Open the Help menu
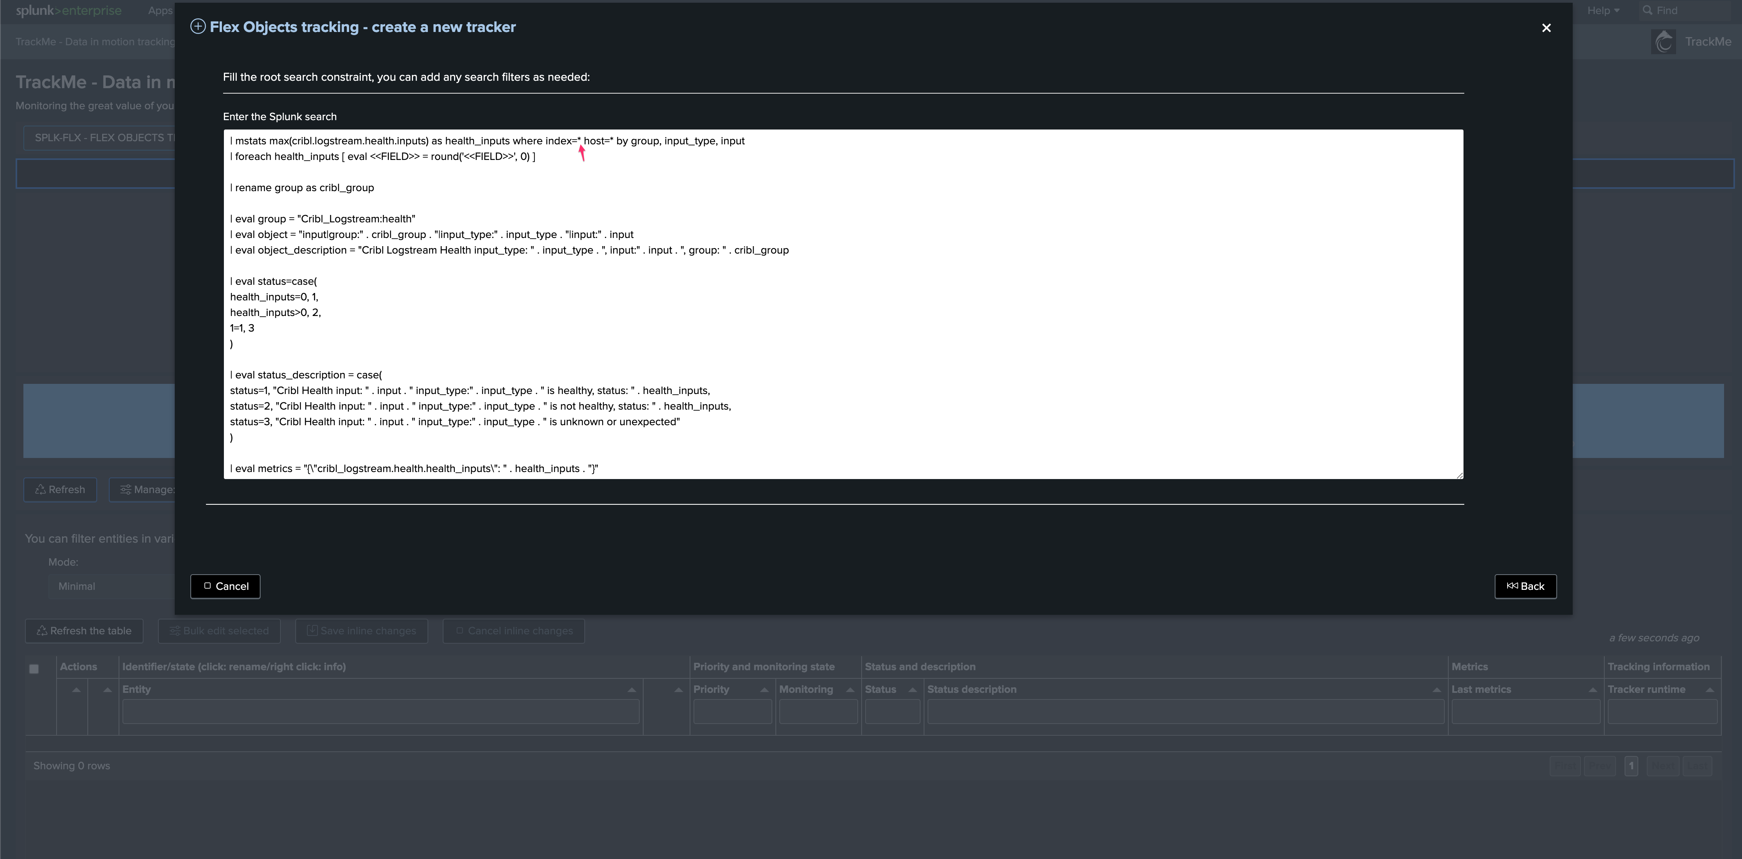Image resolution: width=1742 pixels, height=859 pixels. [1603, 10]
